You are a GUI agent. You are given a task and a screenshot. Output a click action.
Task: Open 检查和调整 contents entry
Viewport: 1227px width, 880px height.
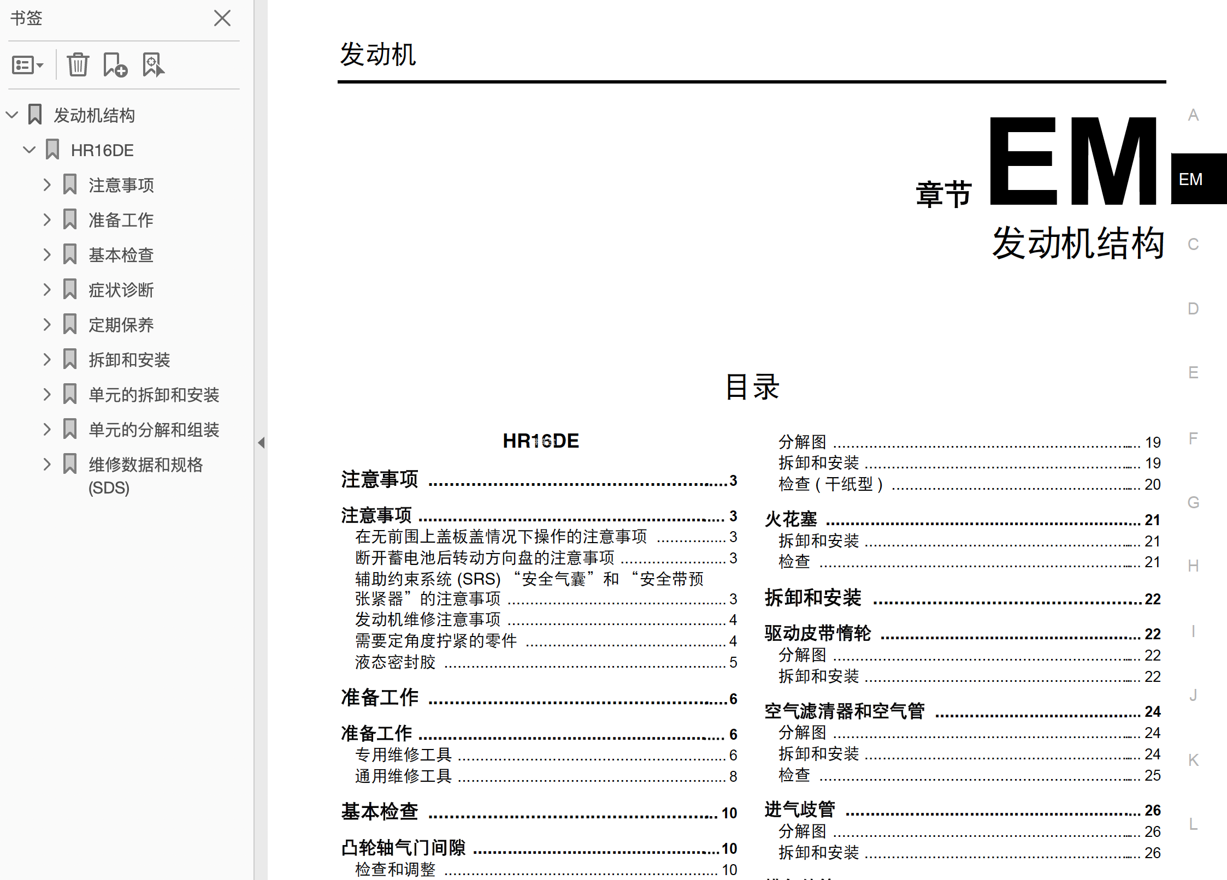tap(546, 869)
